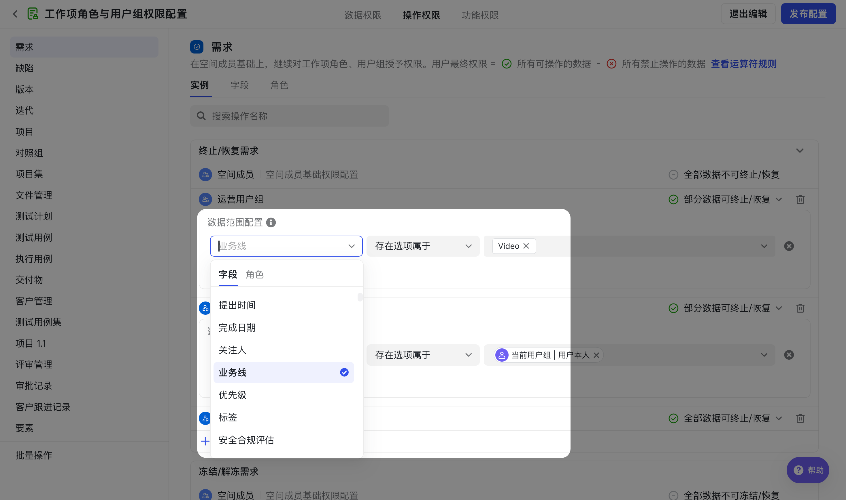The image size is (846, 500).
Task: Select the 角色 sub-tab under 需求
Action: pos(279,85)
